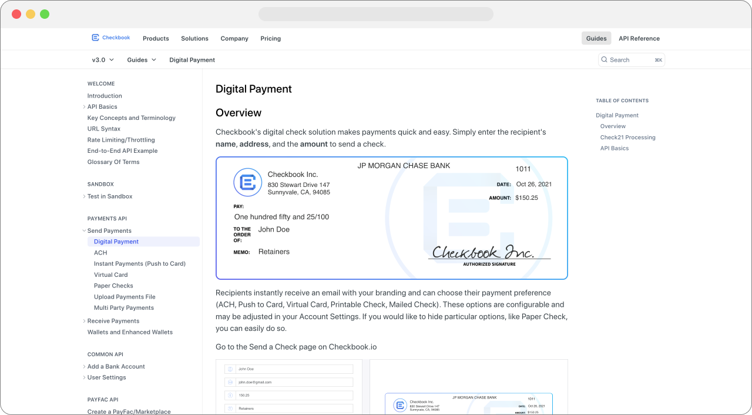Jump to API Basics in table of contents
752x415 pixels.
click(x=615, y=148)
